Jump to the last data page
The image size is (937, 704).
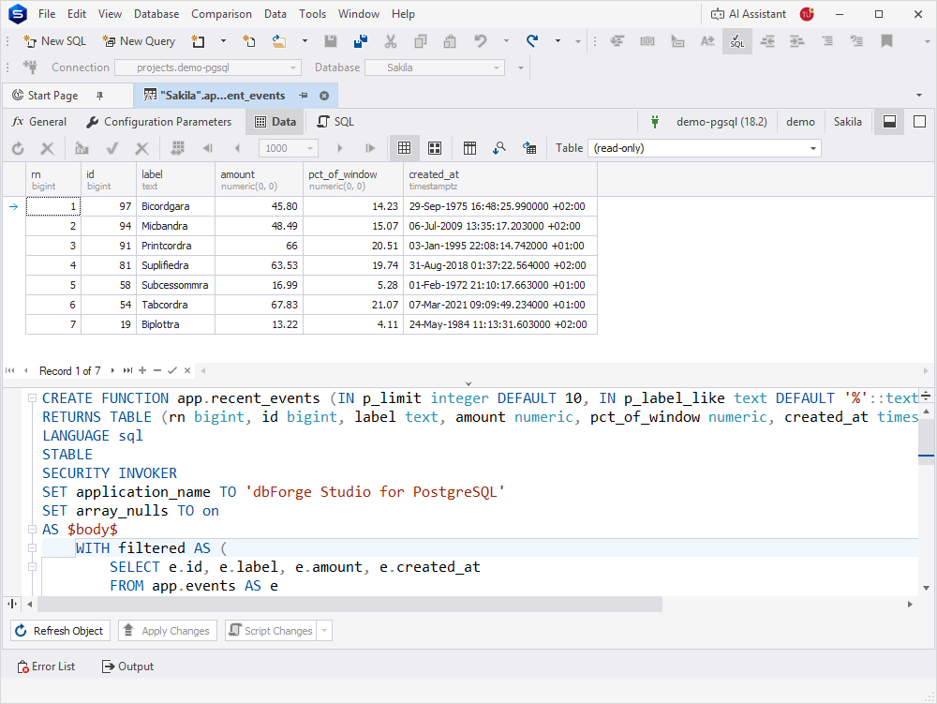tap(370, 148)
